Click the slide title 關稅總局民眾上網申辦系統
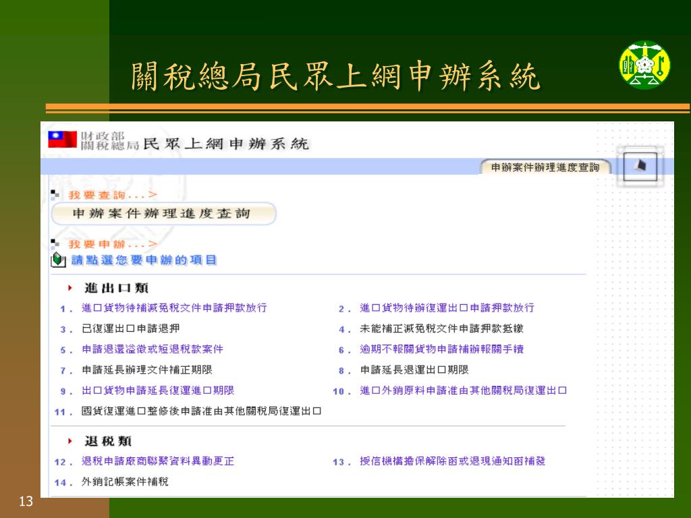 pos(336,77)
